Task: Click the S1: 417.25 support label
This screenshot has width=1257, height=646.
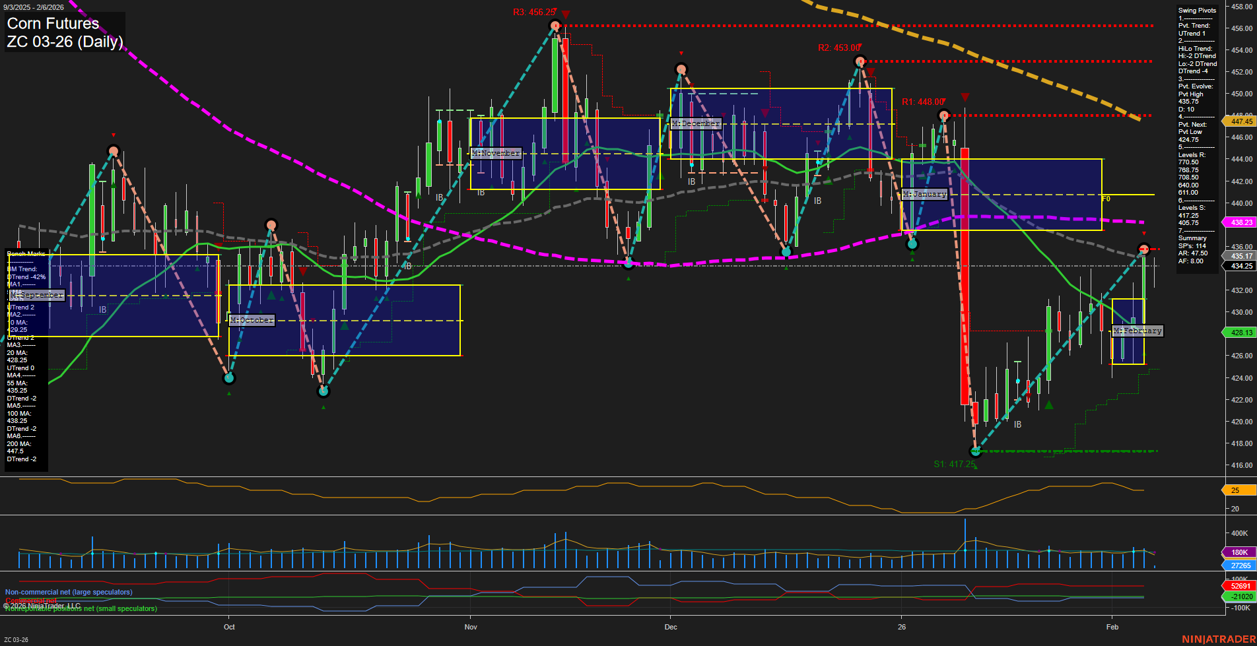Action: [x=954, y=464]
